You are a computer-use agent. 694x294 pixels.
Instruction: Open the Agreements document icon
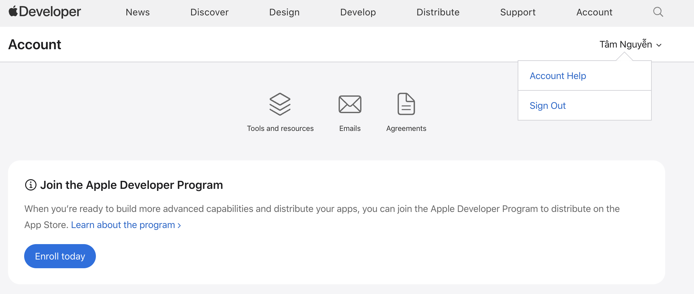point(406,104)
